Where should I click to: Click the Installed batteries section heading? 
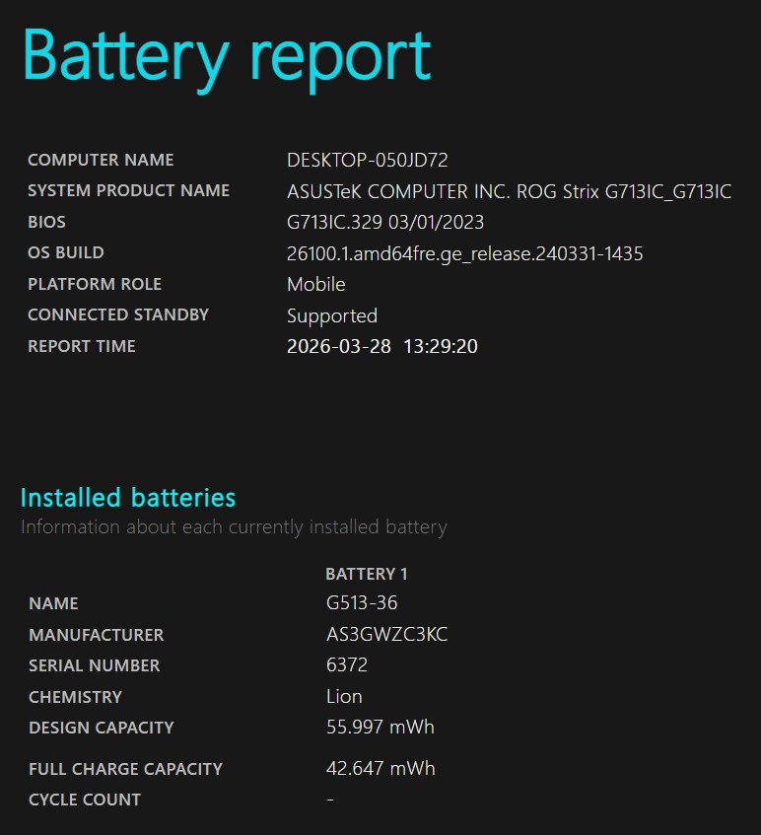(128, 497)
